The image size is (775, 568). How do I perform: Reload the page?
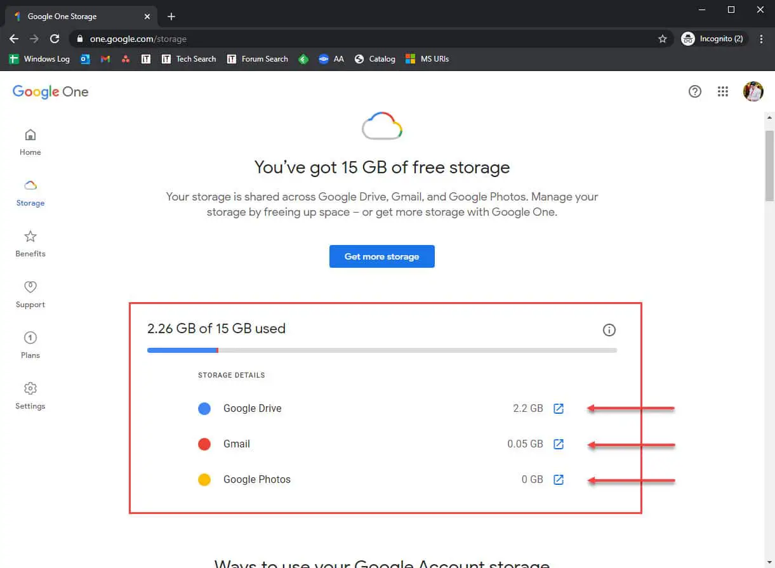(x=55, y=39)
